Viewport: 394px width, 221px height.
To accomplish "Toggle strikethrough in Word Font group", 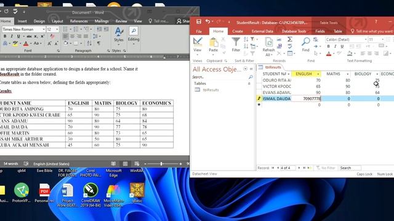I will tap(29, 36).
